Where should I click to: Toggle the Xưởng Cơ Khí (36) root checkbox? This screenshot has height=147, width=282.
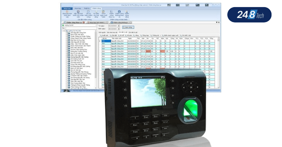click(65, 31)
